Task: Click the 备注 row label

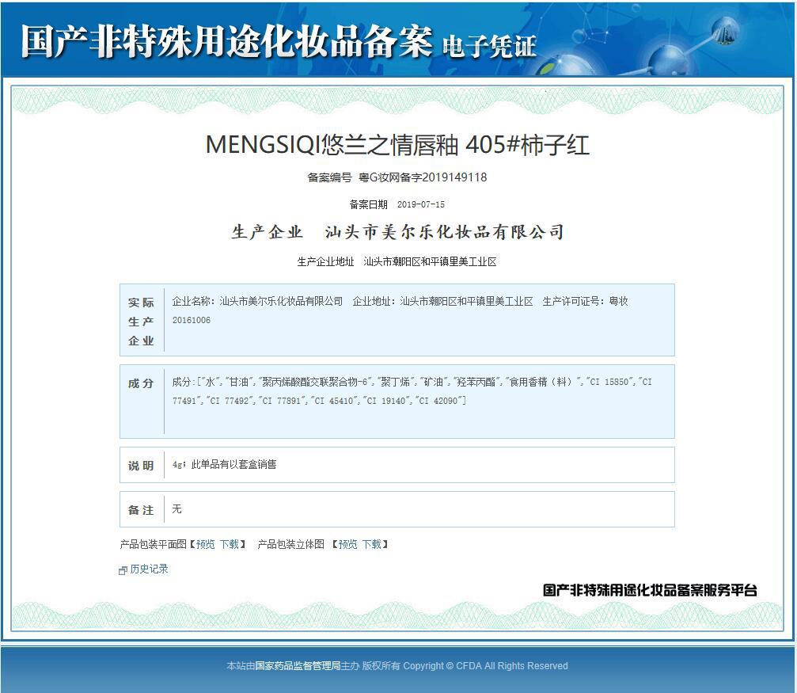Action: 141,510
